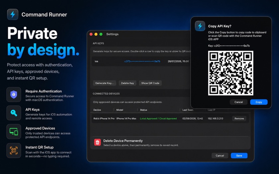This screenshot has height=174, width=279.
Task: Click the yellow minimize button in Settings
Action: [x=96, y=34]
